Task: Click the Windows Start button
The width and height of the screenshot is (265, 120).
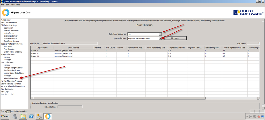Action: click(x=5, y=116)
